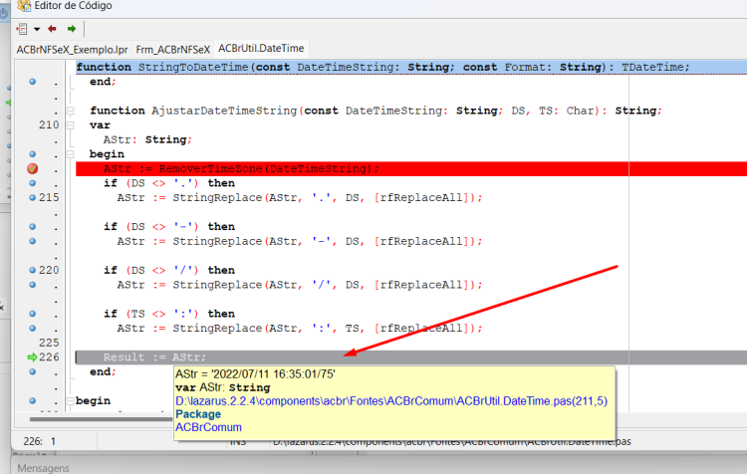This screenshot has width=747, height=474.
Task: Click the horizontal scrollbar of the editor
Action: point(100,419)
